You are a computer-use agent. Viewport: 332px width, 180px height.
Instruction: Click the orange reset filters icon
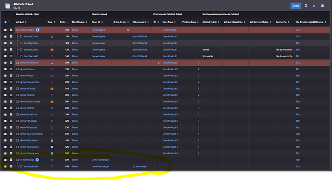click(x=314, y=6)
